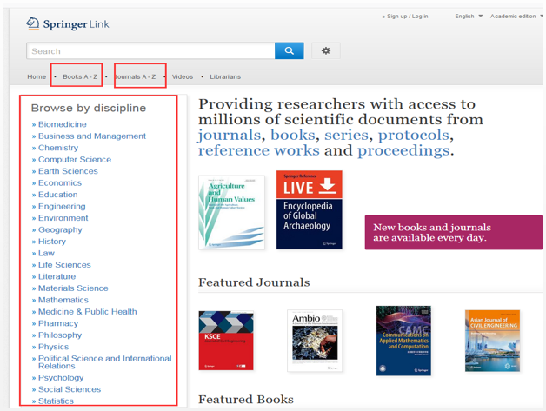Open the Geography discipline
Screen dimensions: 546x411
coord(60,229)
